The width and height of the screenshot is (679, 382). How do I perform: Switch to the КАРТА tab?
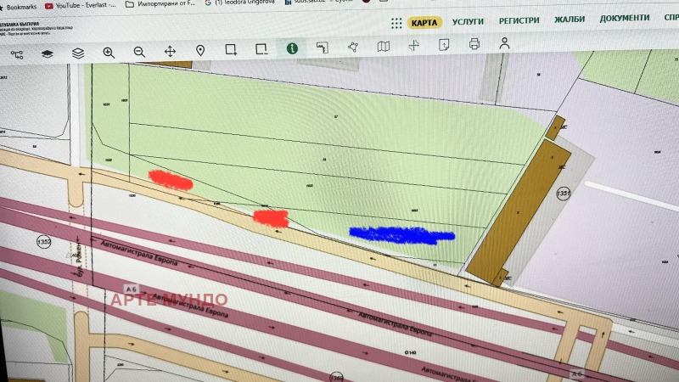coord(424,22)
